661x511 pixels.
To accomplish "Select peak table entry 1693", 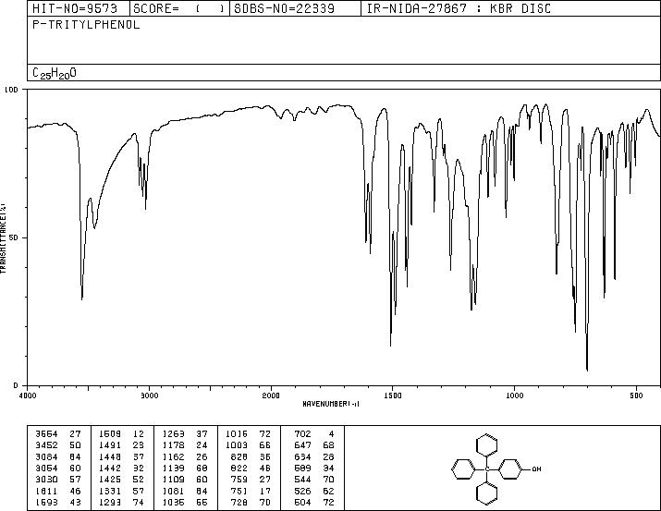I will [46, 502].
